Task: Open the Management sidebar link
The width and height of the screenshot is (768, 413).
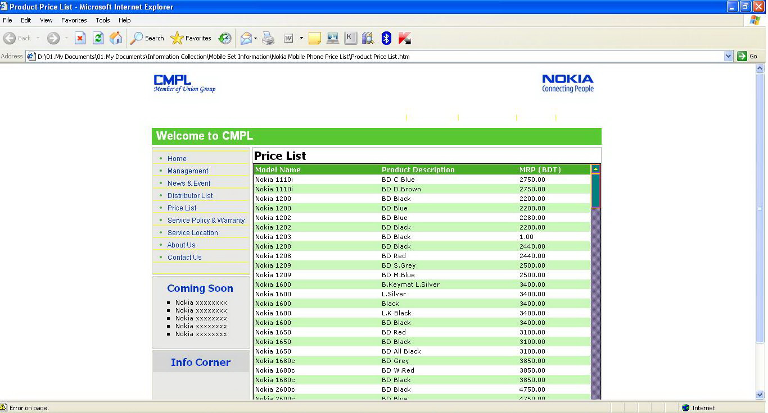Action: 188,171
